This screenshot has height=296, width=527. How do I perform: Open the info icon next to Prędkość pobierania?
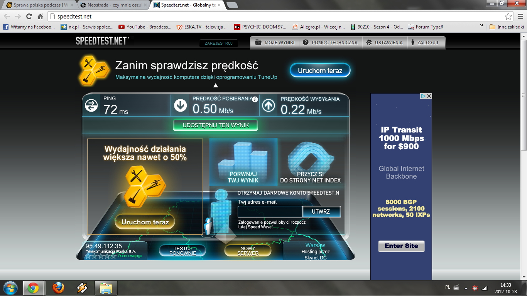coord(255,99)
